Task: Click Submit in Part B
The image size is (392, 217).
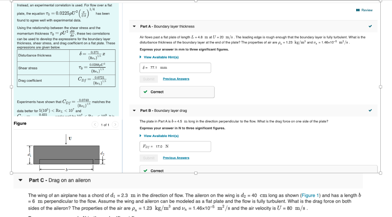Action: (149, 158)
